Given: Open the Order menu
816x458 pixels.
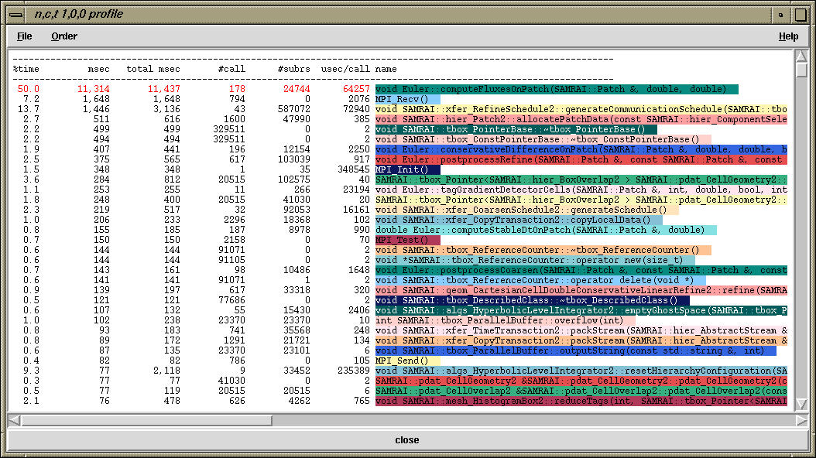Looking at the screenshot, I should click(64, 36).
